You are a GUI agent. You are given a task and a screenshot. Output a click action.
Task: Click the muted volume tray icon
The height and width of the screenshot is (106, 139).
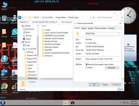click(x=128, y=103)
